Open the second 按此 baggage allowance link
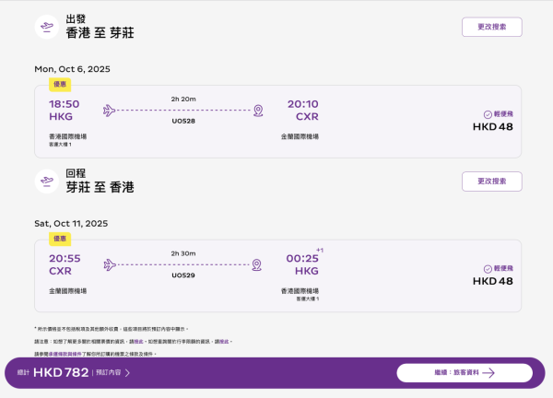The width and height of the screenshot is (553, 398). [x=224, y=342]
